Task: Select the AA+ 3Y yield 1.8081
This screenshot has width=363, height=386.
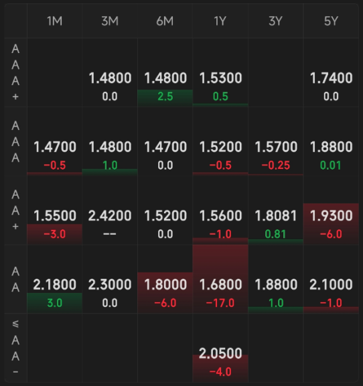Action: click(x=276, y=216)
